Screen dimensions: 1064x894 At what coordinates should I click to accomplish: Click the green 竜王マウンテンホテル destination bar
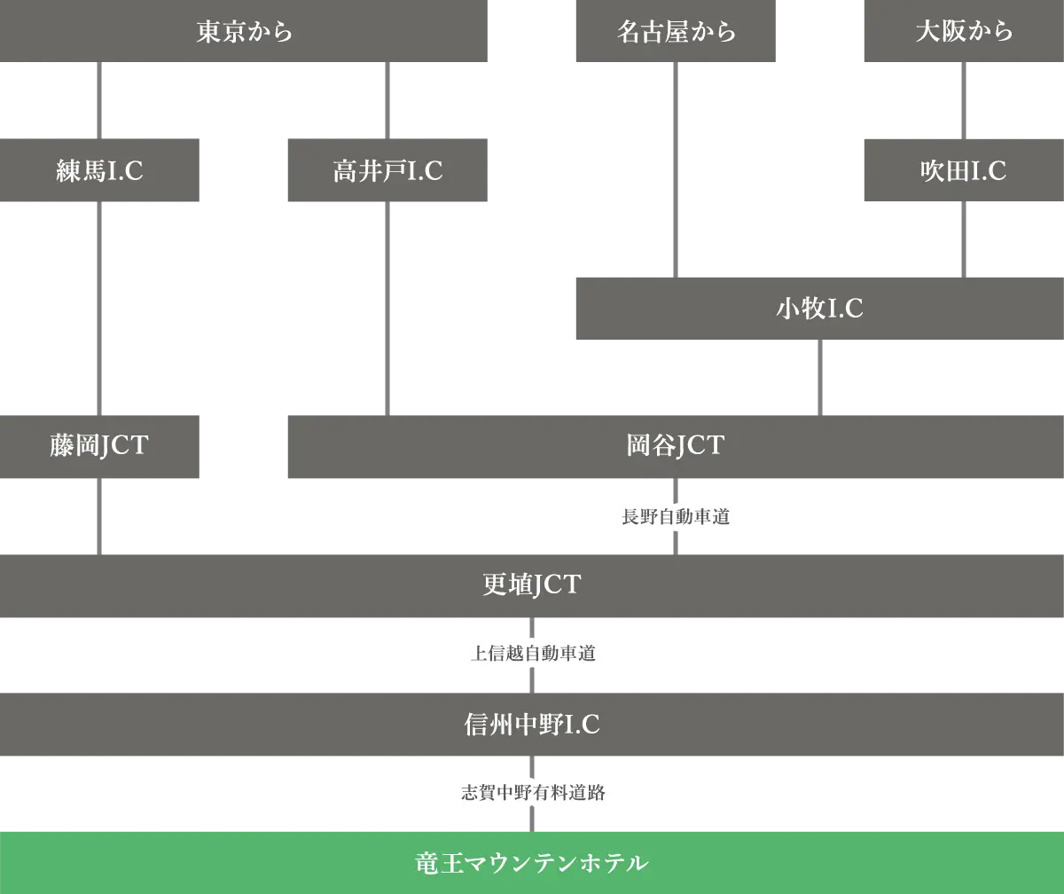pyautogui.click(x=532, y=860)
